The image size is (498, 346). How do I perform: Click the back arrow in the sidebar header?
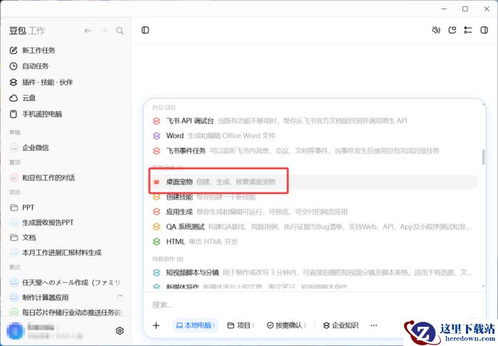click(88, 31)
